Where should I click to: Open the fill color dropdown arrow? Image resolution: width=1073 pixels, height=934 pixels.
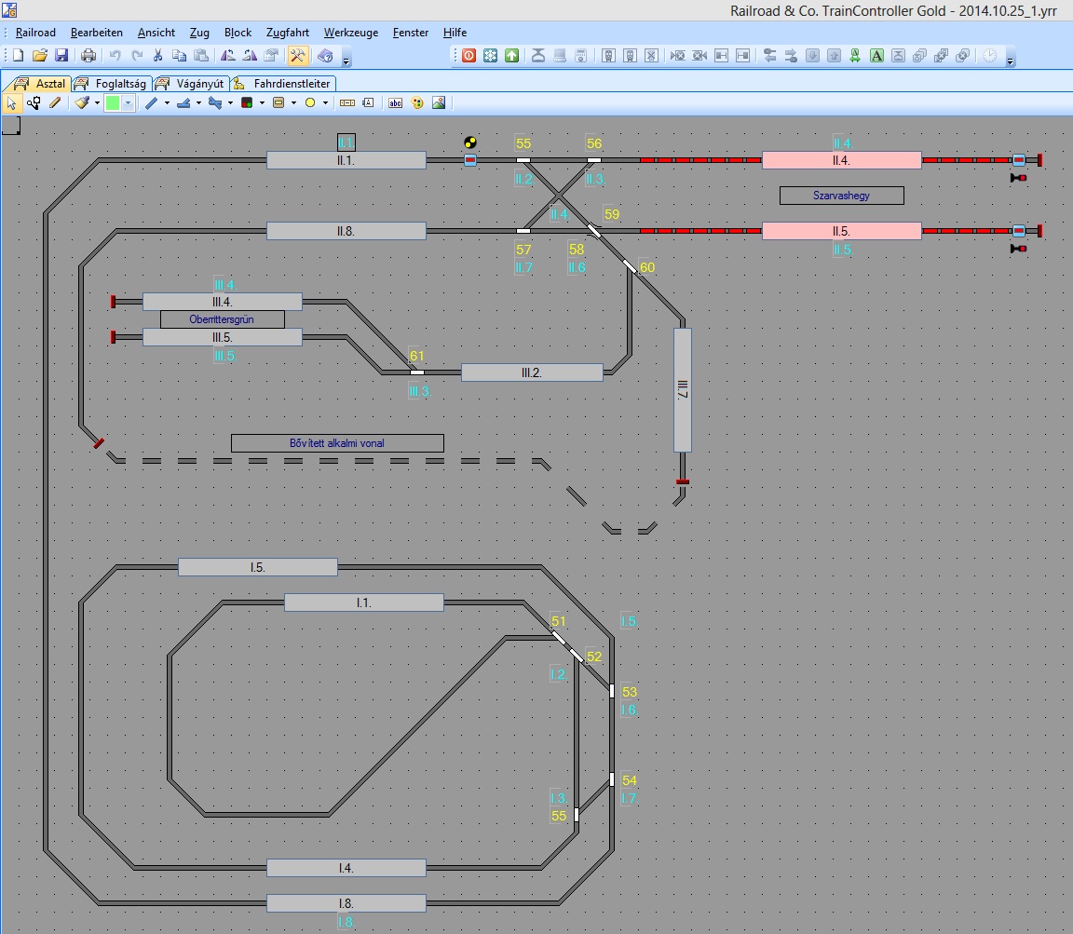pyautogui.click(x=129, y=103)
